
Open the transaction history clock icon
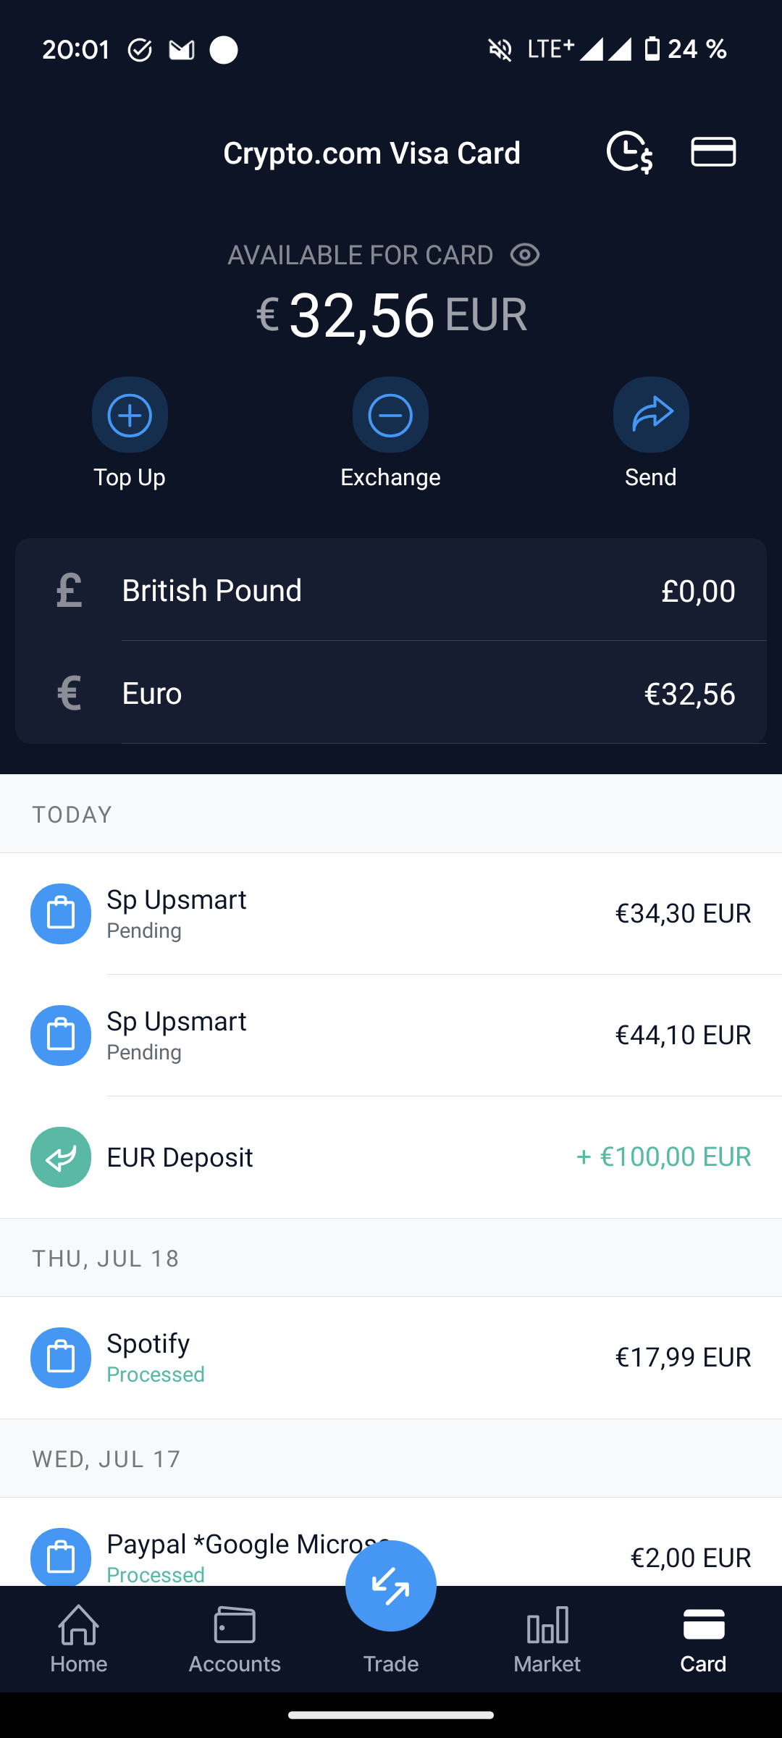coord(629,152)
